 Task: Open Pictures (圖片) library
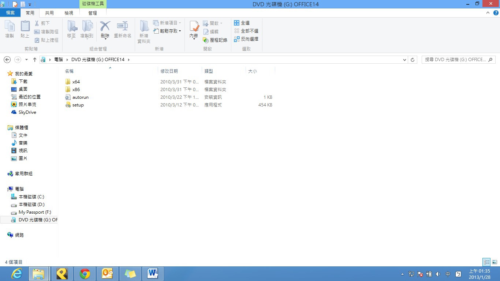click(x=19, y=158)
